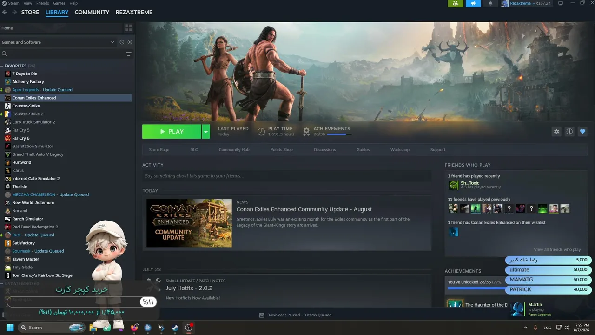Image resolution: width=595 pixels, height=335 pixels.
Task: Open the achievements trophy icon
Action: click(x=306, y=132)
